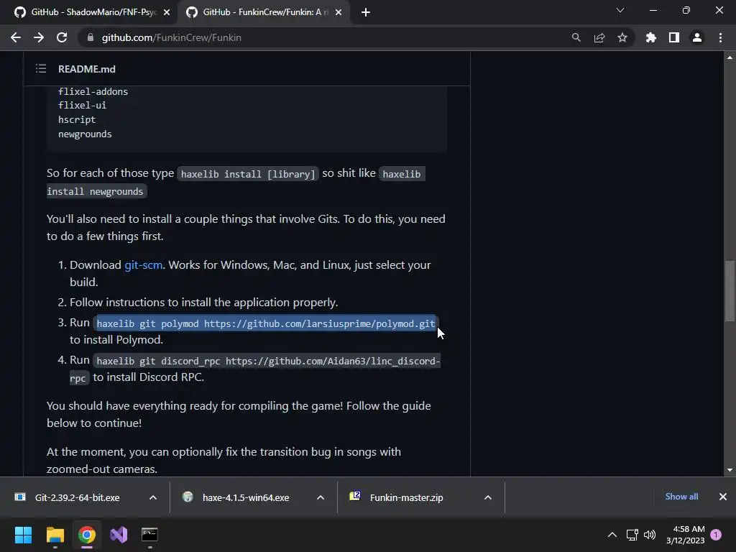
Task: Expand options for haxe-4.1.5-win64.exe download
Action: [x=321, y=497]
